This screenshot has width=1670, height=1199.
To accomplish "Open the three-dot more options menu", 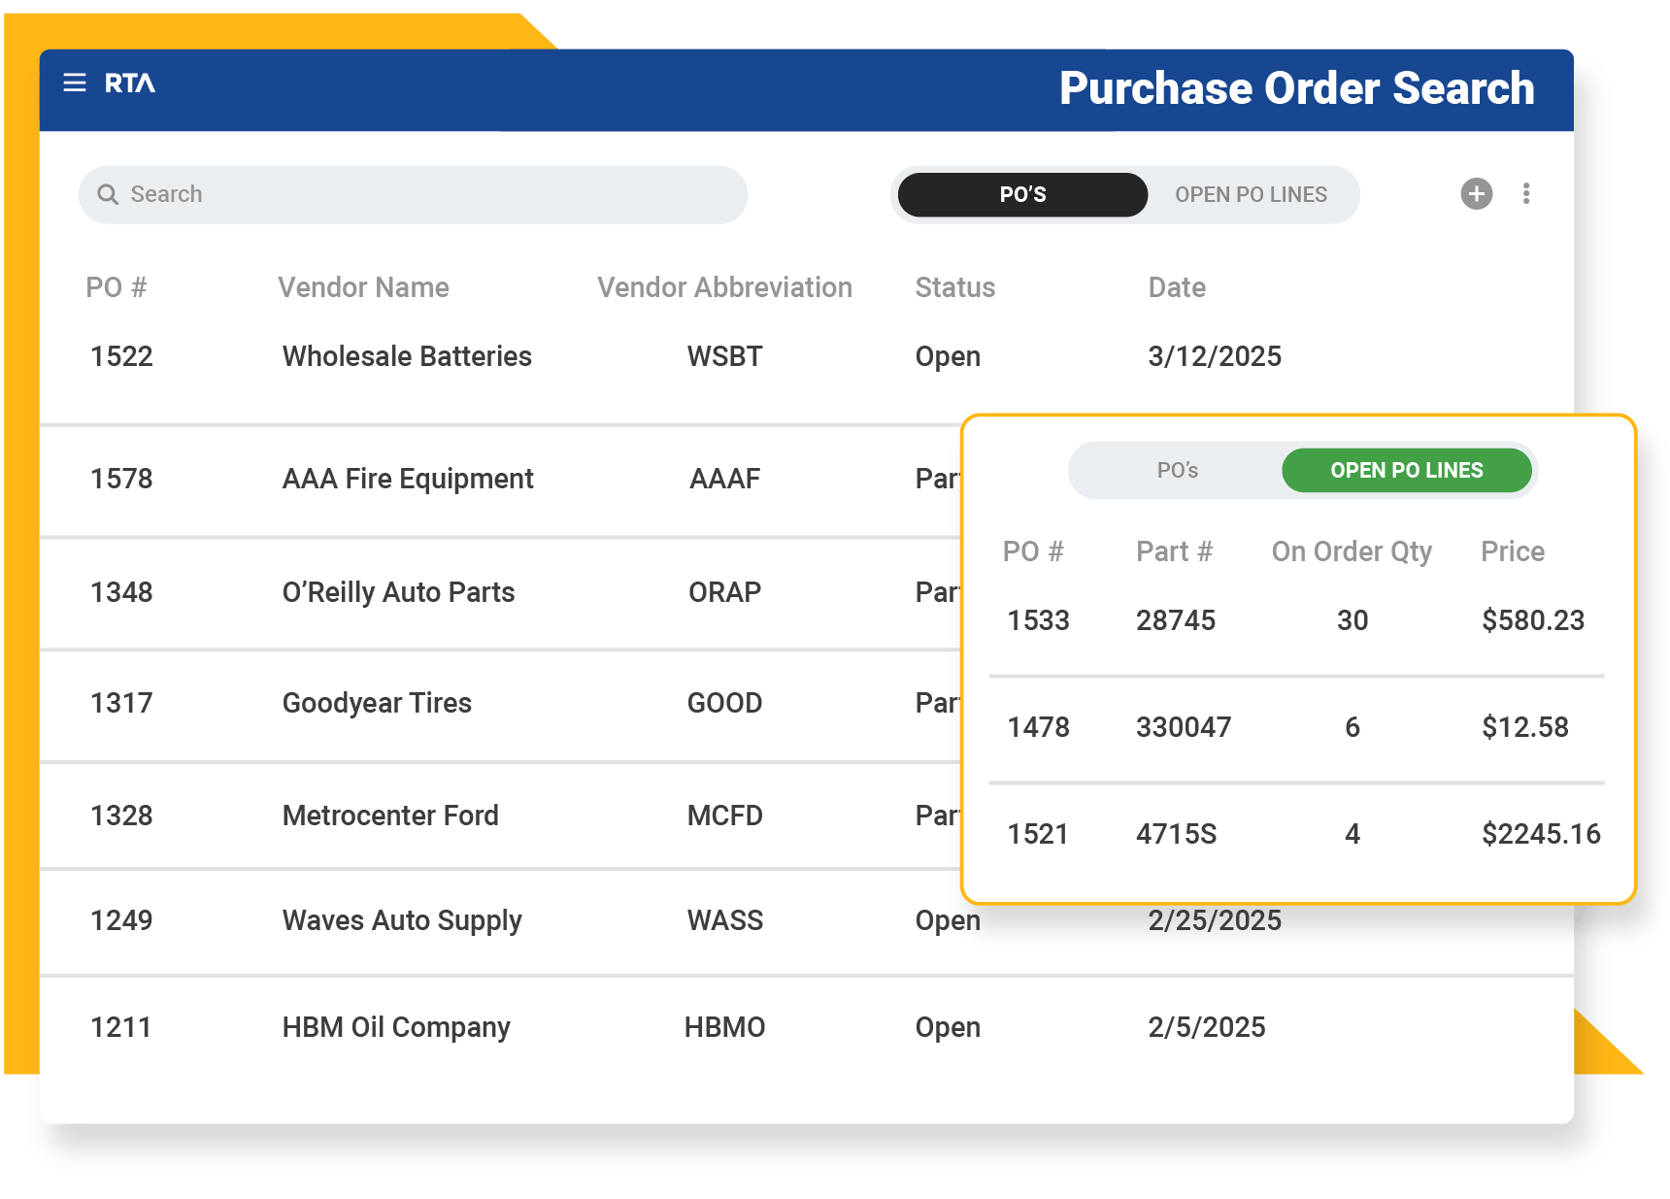I will click(x=1526, y=193).
